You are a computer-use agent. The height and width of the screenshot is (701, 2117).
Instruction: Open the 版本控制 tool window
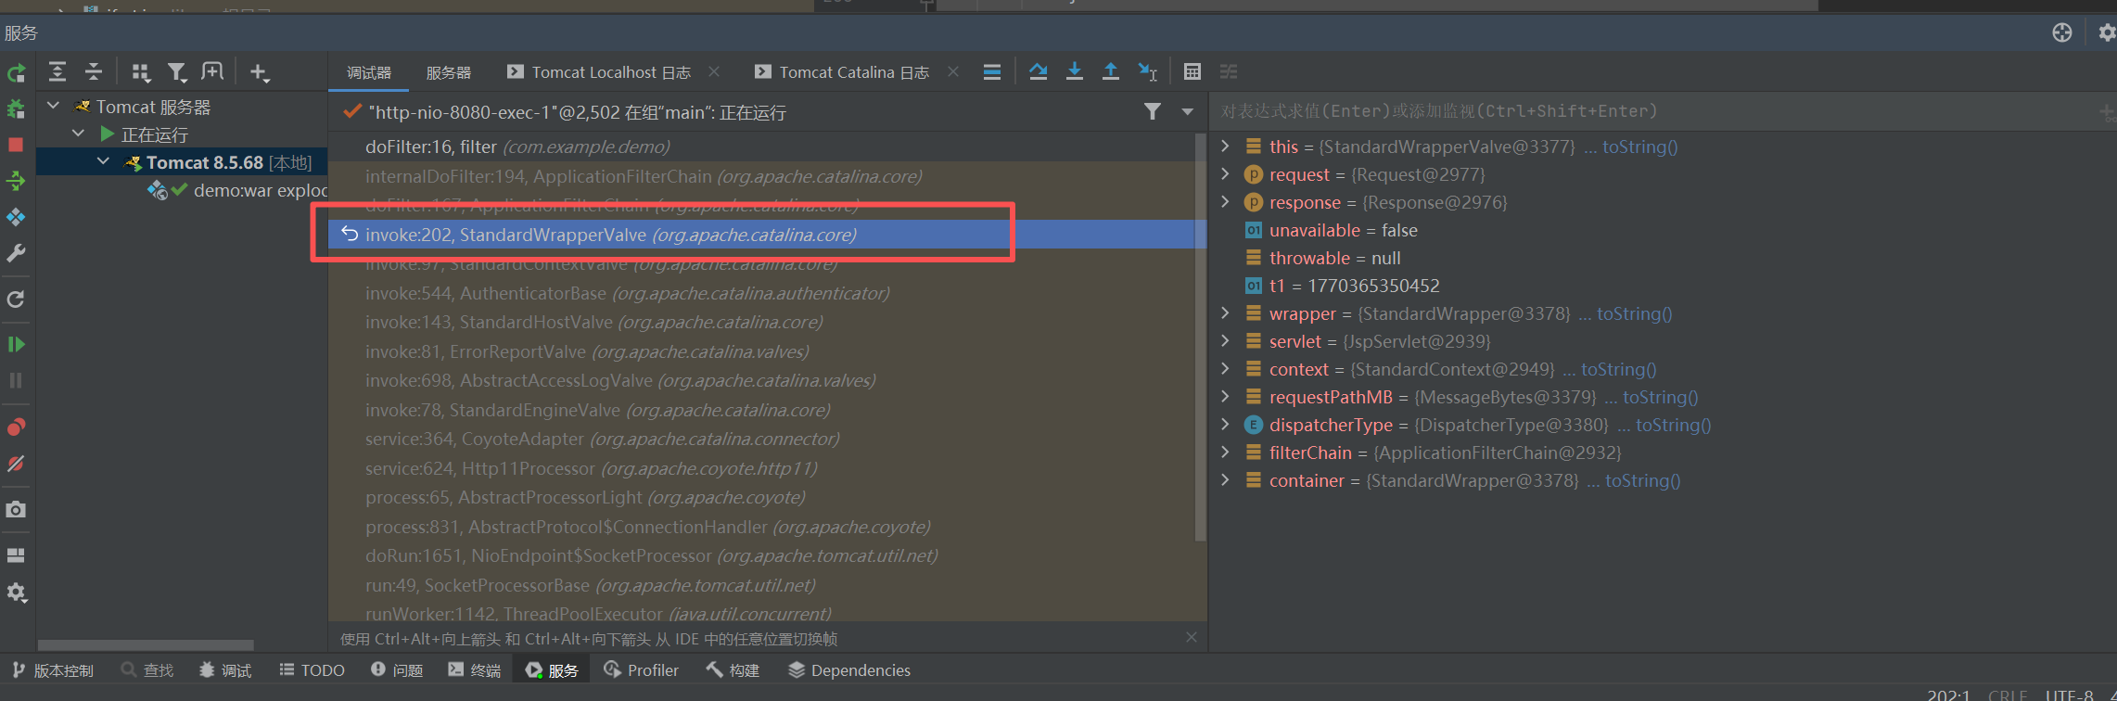pyautogui.click(x=53, y=670)
